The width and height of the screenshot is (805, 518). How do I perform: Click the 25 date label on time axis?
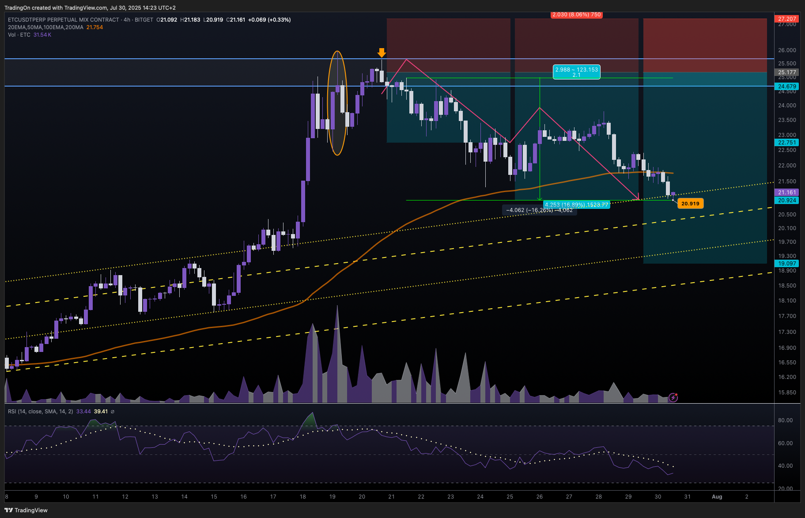click(510, 497)
